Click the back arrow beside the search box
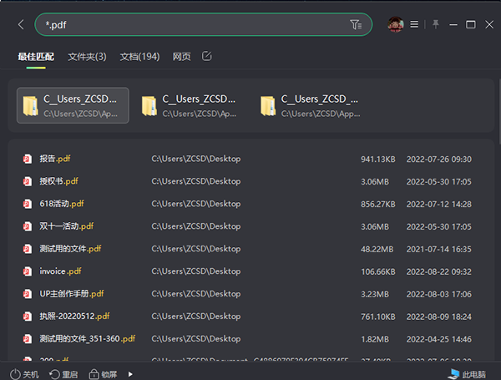Image resolution: width=501 pixels, height=380 pixels. tap(21, 25)
